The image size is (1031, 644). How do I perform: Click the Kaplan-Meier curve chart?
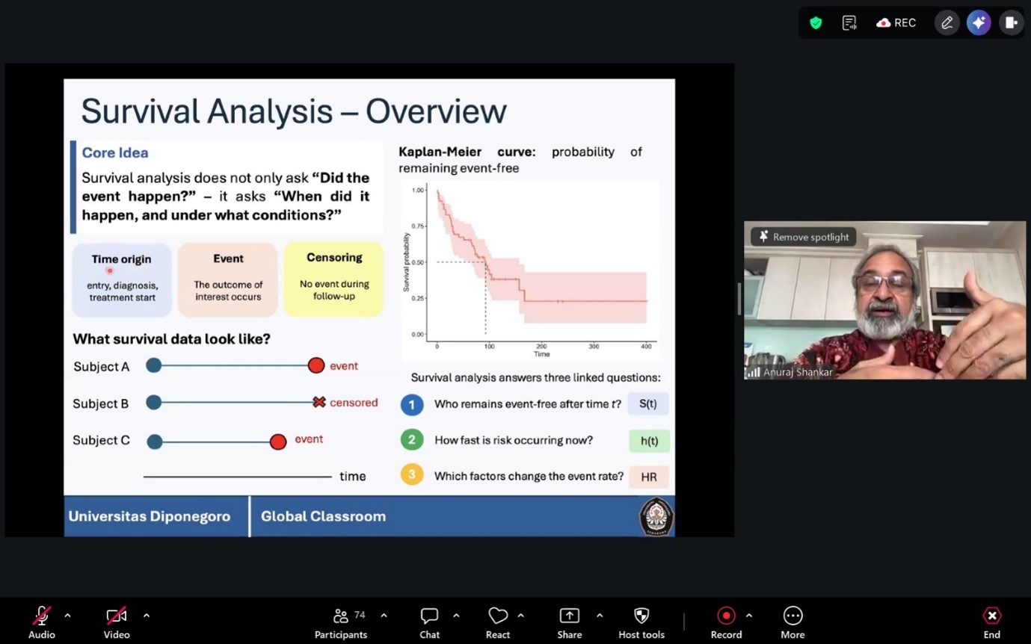531,269
